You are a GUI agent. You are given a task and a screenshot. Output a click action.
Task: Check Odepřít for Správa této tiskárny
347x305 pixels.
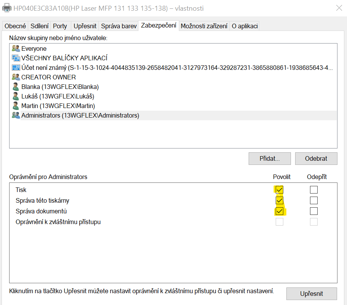coord(313,200)
